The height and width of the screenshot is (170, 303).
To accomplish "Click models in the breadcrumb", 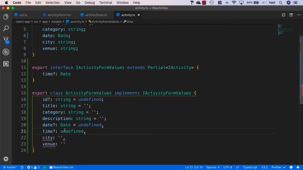I will coord(56,22).
